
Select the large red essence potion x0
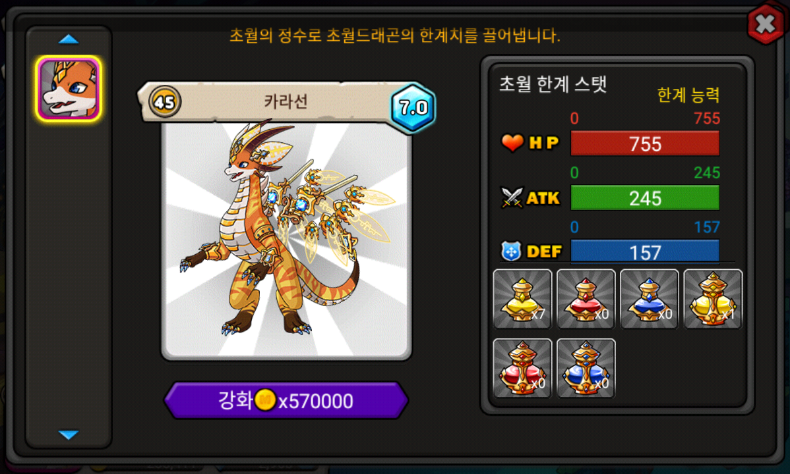tap(522, 368)
